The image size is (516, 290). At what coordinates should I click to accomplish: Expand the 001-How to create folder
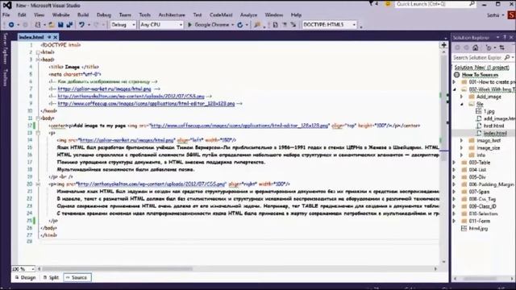coord(455,82)
